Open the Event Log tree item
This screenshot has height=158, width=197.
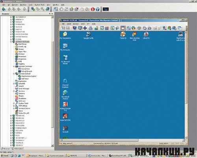(22, 47)
